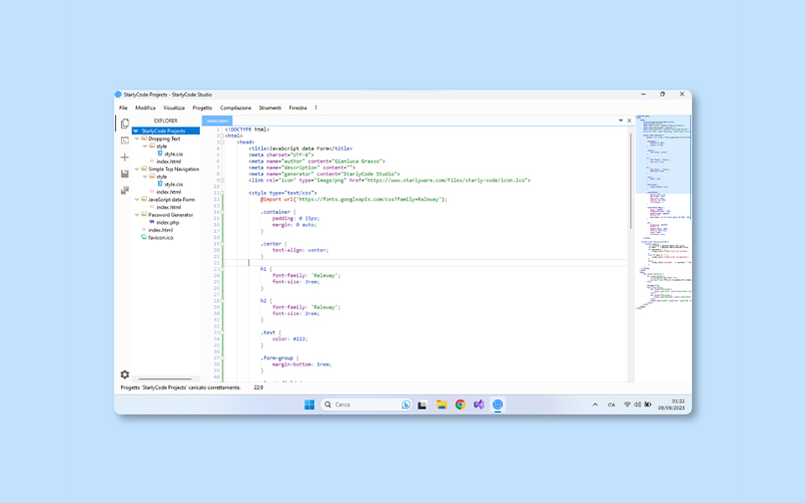The image size is (806, 503).
Task: Open the File menu
Action: coord(123,108)
